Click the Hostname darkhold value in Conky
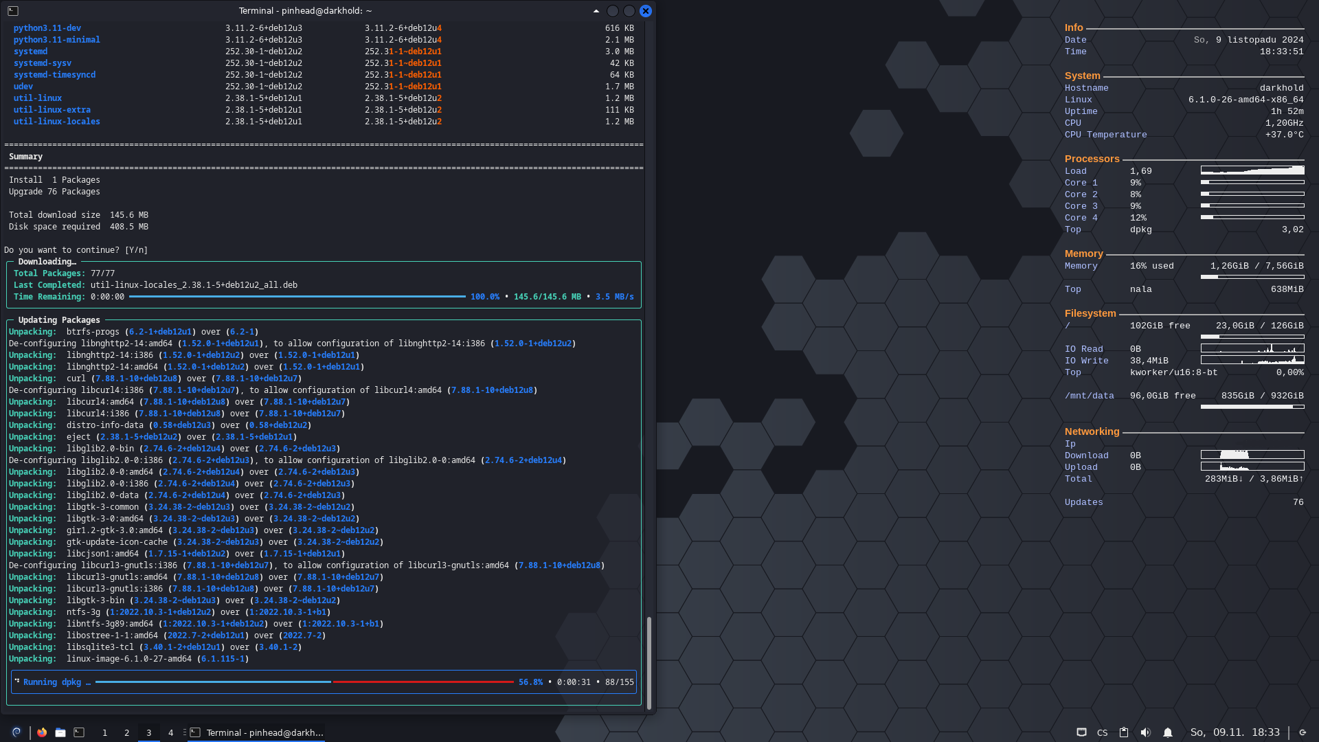Viewport: 1319px width, 742px height. pos(1281,88)
